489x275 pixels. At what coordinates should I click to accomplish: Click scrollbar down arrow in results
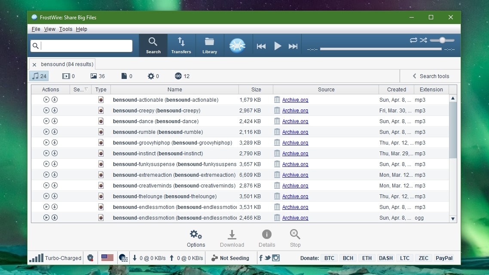pyautogui.click(x=453, y=219)
